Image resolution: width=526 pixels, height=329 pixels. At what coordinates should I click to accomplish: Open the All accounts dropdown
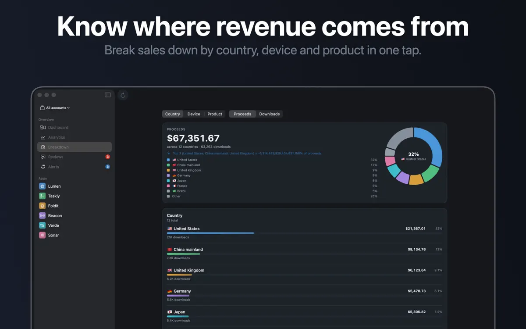pyautogui.click(x=55, y=108)
